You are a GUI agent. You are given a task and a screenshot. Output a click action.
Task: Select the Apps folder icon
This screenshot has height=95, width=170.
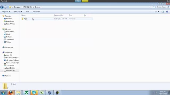(x=23, y=19)
